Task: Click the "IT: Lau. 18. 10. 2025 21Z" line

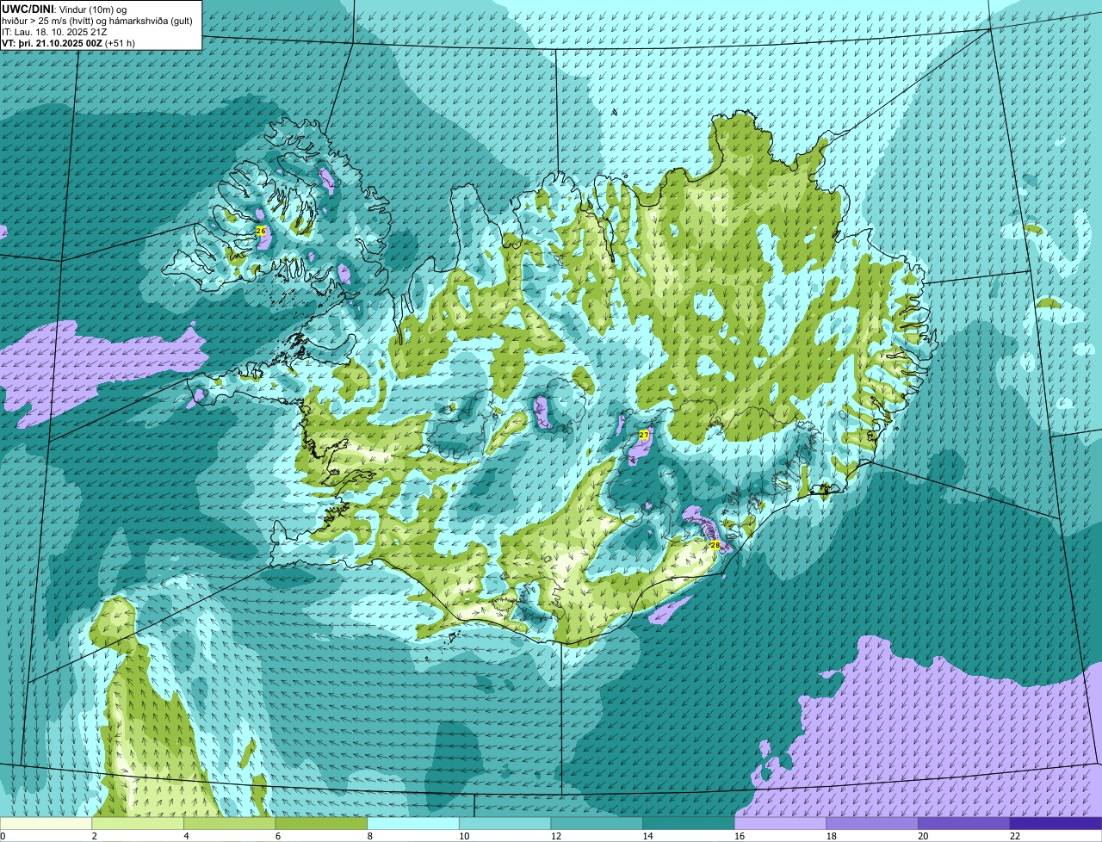Action: 54,32
